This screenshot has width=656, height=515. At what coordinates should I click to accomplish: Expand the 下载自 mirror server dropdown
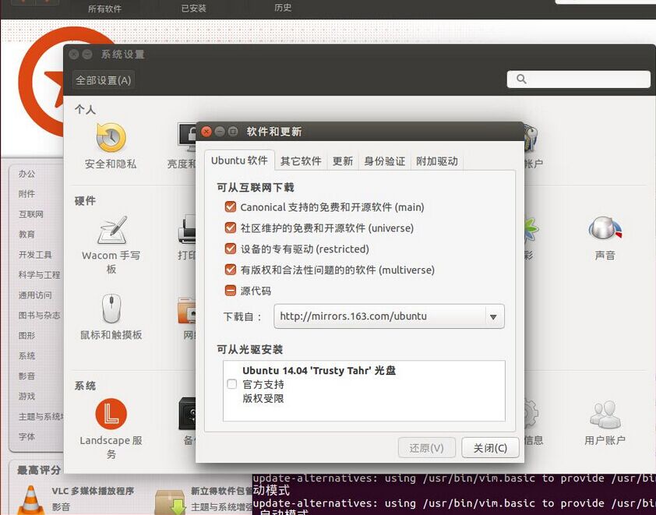point(389,316)
